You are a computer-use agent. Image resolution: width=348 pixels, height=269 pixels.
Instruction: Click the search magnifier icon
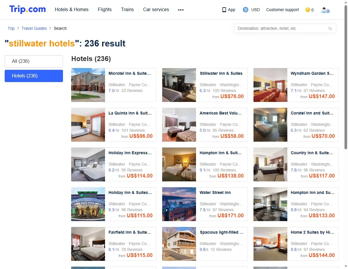tap(330, 28)
